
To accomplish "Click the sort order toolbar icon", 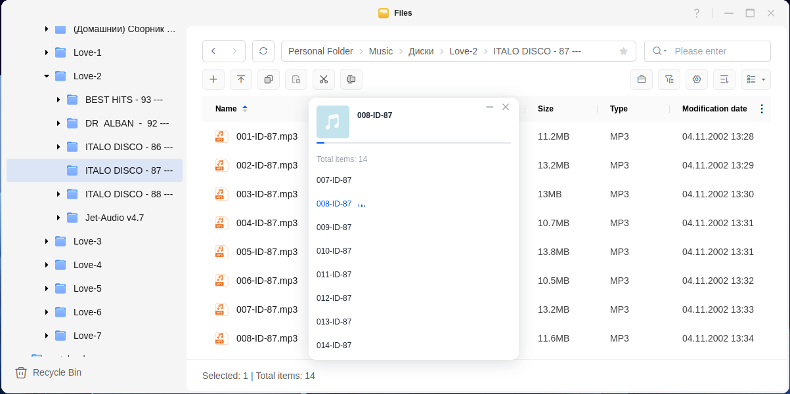I will pos(724,79).
